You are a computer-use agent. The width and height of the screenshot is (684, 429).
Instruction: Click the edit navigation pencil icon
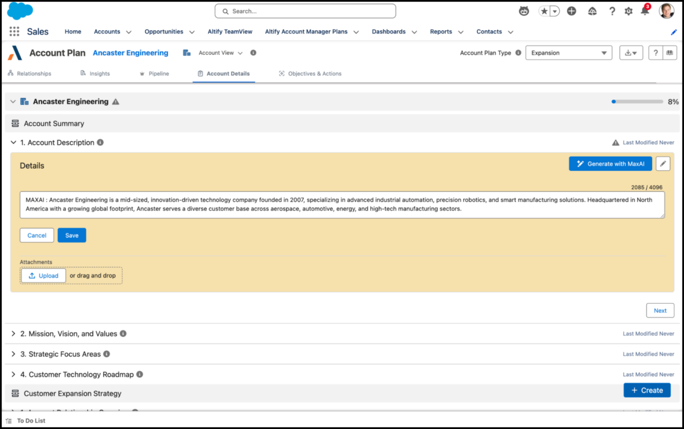click(x=674, y=32)
